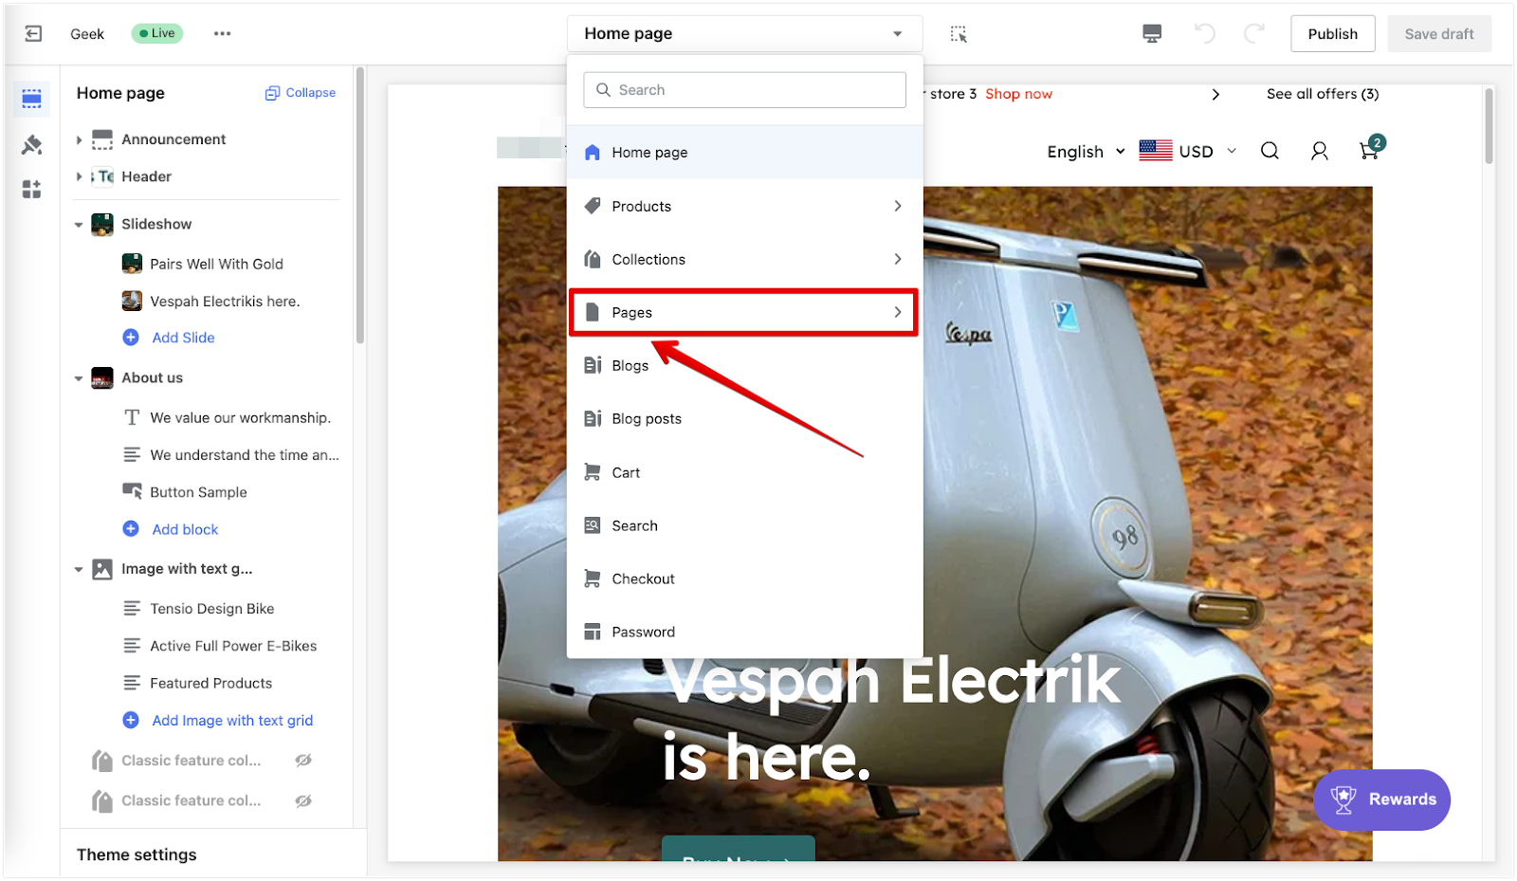Select the Vespah Electrikis here slide thumbnail
The width and height of the screenshot is (1517, 881).
click(x=132, y=301)
